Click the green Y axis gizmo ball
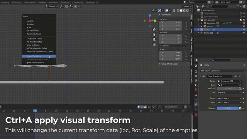Viewport: 247px width, 139px height. pos(155,20)
